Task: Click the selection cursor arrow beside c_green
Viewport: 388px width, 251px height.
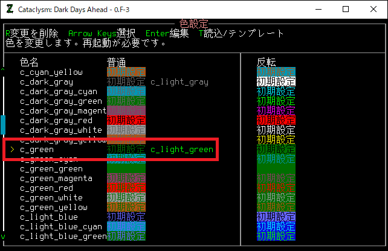Action: coord(13,149)
